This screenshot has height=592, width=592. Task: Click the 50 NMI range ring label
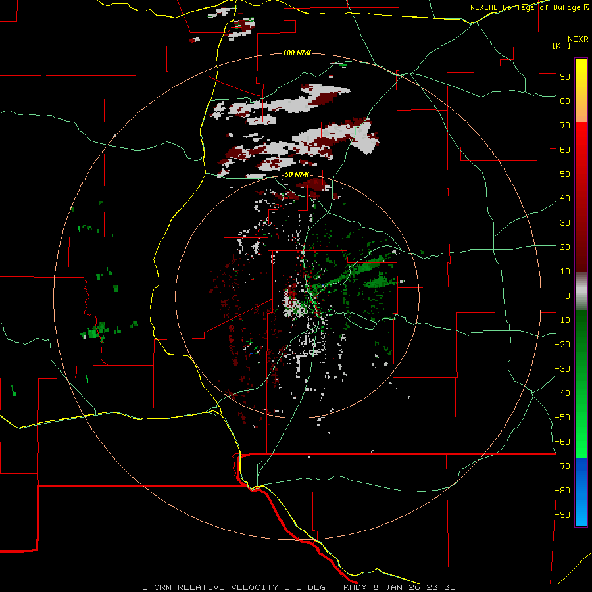pyautogui.click(x=297, y=174)
